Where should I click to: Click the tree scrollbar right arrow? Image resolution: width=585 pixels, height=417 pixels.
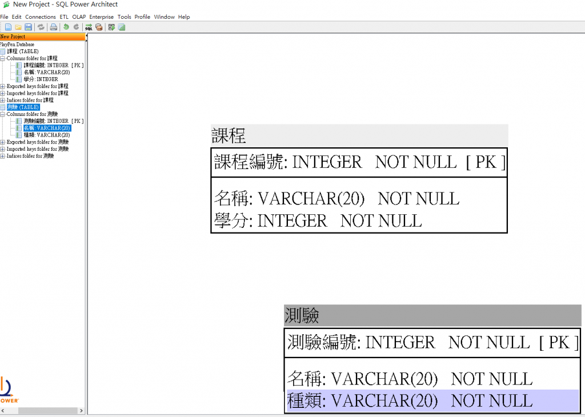[x=81, y=411]
